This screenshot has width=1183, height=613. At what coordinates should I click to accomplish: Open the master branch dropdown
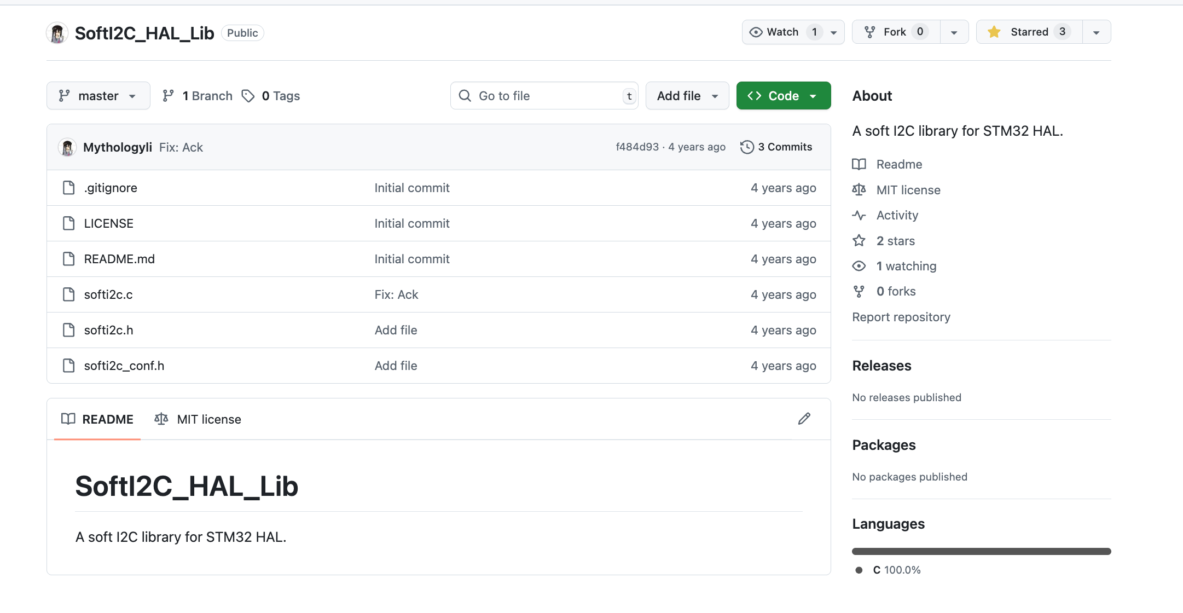tap(98, 96)
